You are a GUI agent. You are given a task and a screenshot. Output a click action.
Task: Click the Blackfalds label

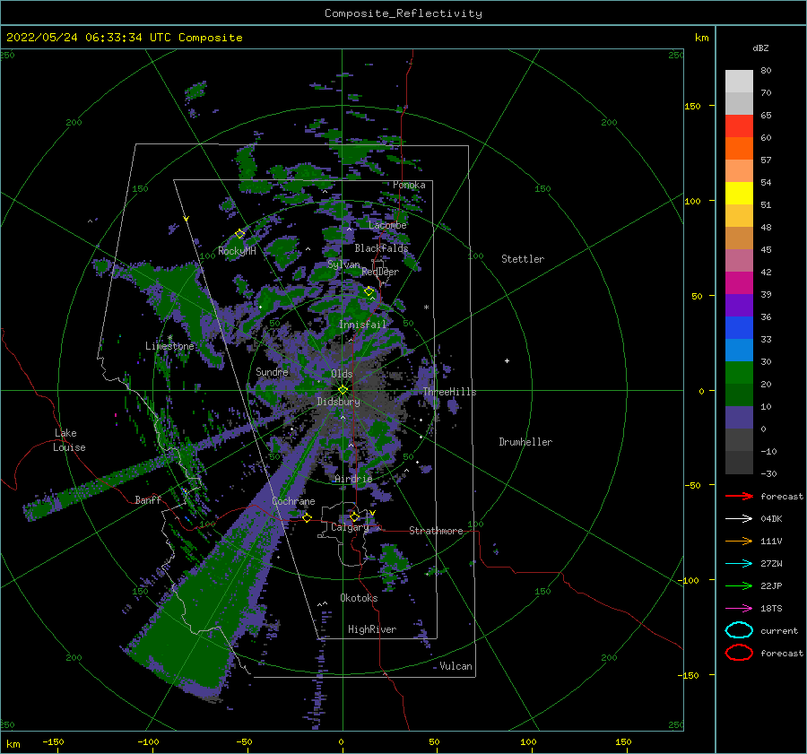(381, 248)
